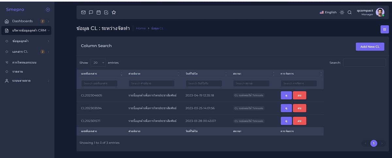The height and width of the screenshot is (158, 392).
Task: Click Dashboards badge number 2
Action: 42,21
